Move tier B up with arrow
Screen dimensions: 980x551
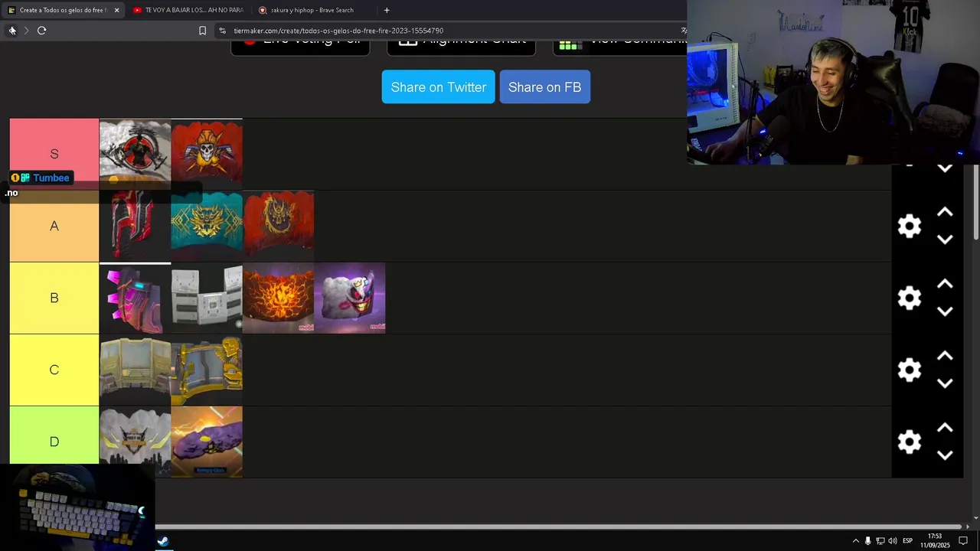[945, 284]
